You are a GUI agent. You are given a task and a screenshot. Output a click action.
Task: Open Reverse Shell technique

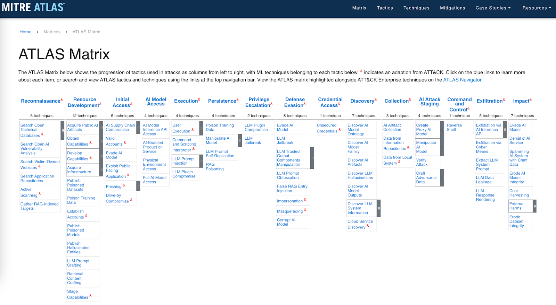pyautogui.click(x=454, y=128)
